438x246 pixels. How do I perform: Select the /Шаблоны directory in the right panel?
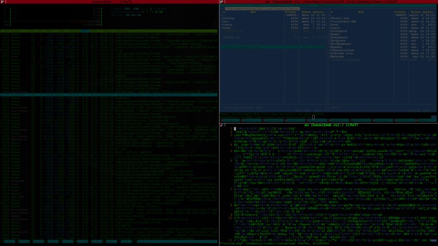[337, 57]
